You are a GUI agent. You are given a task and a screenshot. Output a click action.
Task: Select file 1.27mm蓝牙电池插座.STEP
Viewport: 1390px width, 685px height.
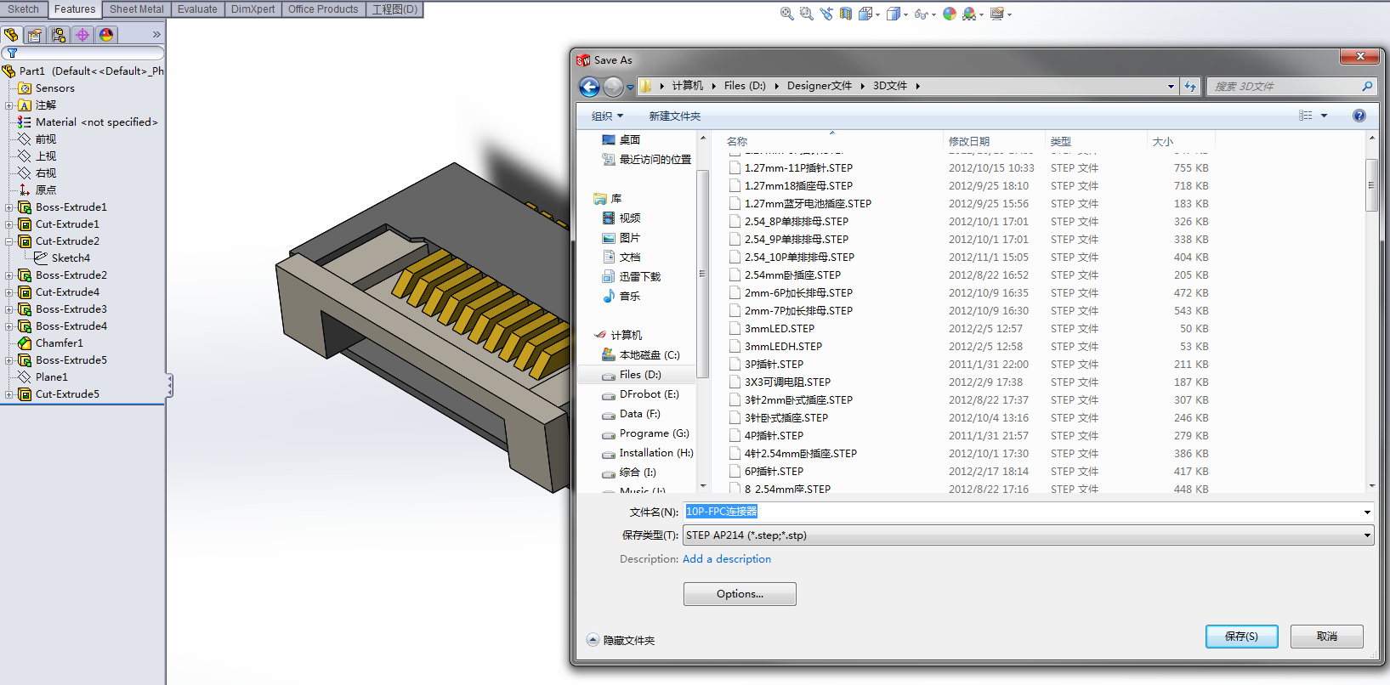[808, 204]
